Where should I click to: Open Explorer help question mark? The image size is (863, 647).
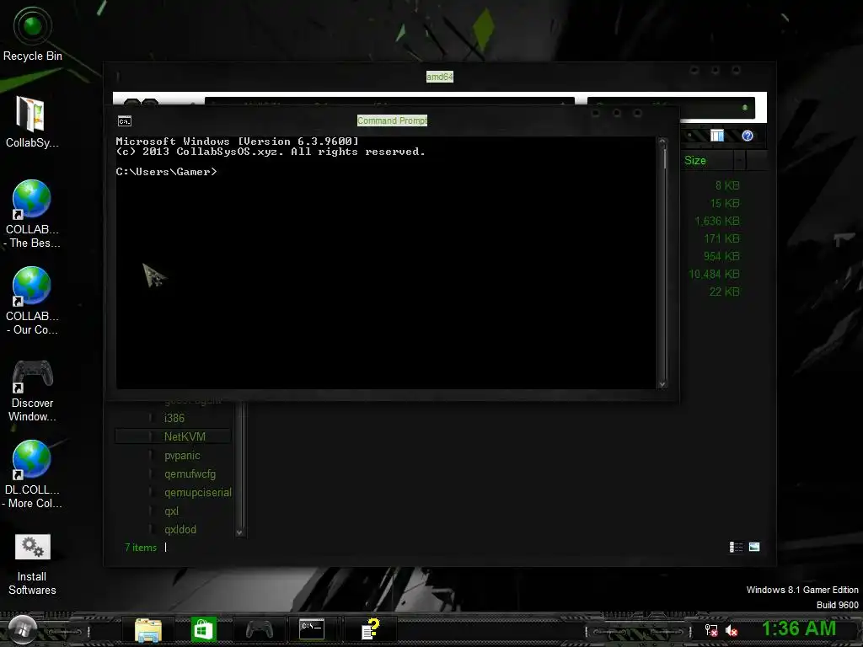[748, 136]
